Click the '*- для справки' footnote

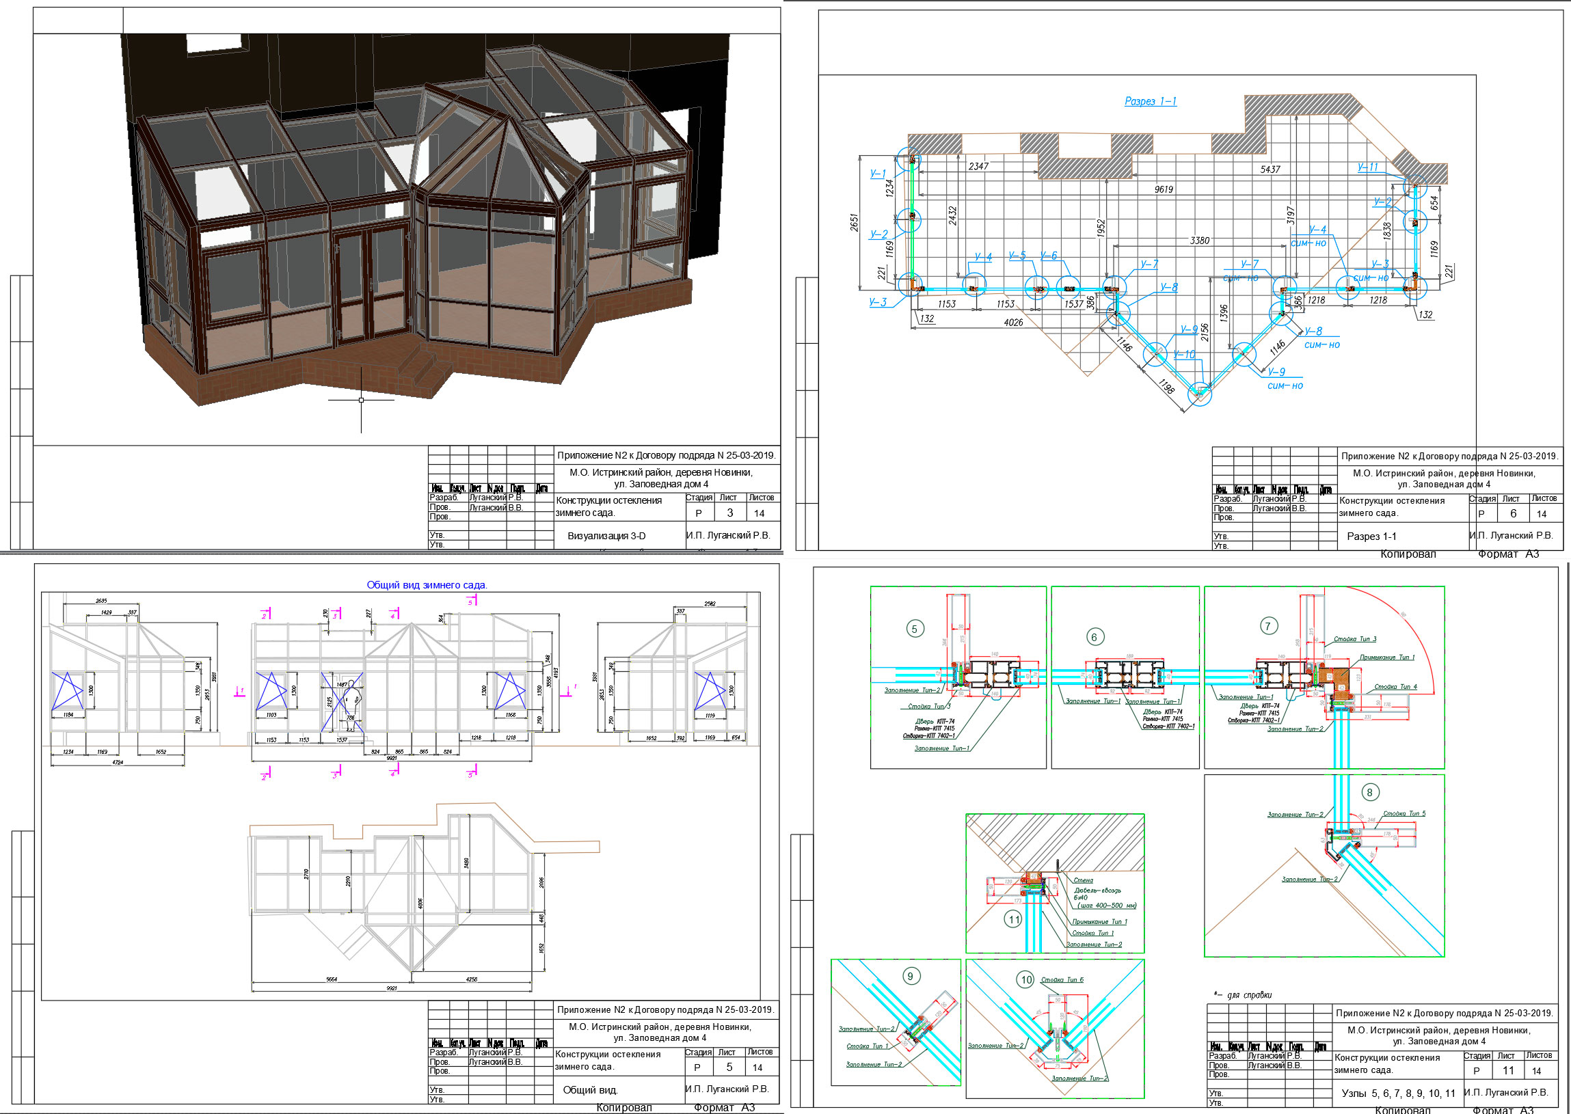click(x=1242, y=994)
